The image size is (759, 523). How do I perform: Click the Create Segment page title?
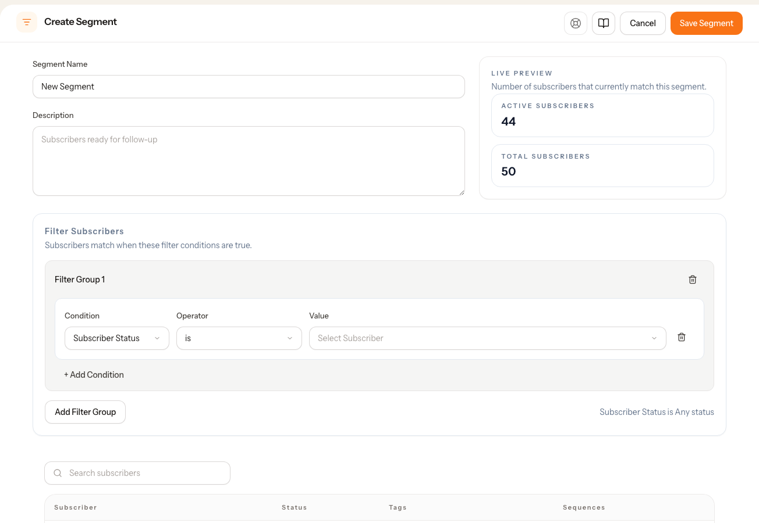[x=80, y=22]
